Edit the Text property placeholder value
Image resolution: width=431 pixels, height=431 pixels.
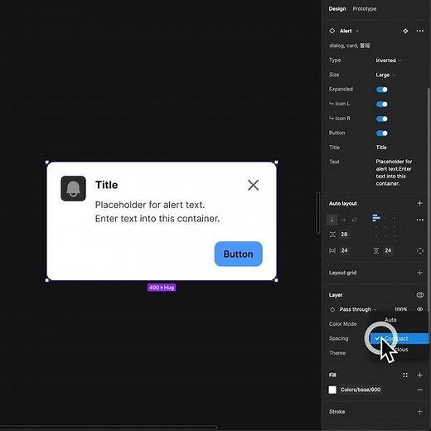tap(394, 172)
